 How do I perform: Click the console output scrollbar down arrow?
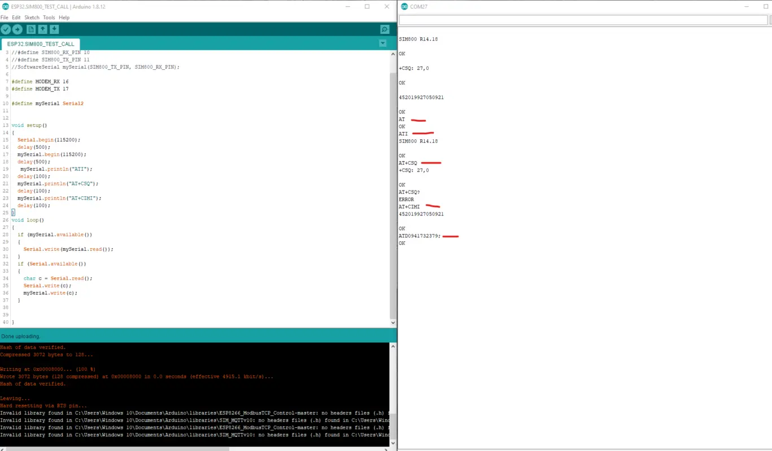pos(393,443)
